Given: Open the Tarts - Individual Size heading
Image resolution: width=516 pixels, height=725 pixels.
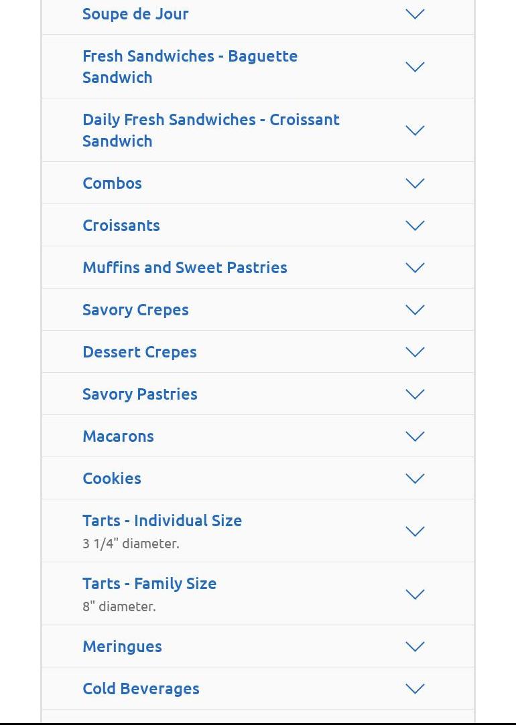Looking at the screenshot, I should pos(162,521).
